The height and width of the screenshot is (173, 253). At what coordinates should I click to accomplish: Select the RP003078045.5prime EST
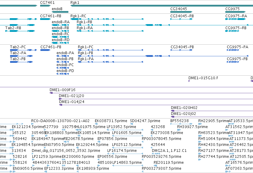pyautogui.click(x=143, y=142)
